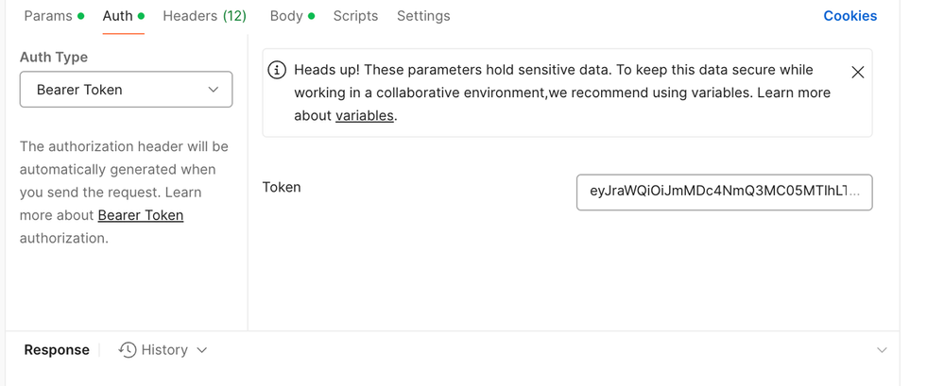944x386 pixels.
Task: Open the request Settings tab
Action: pyautogui.click(x=423, y=16)
